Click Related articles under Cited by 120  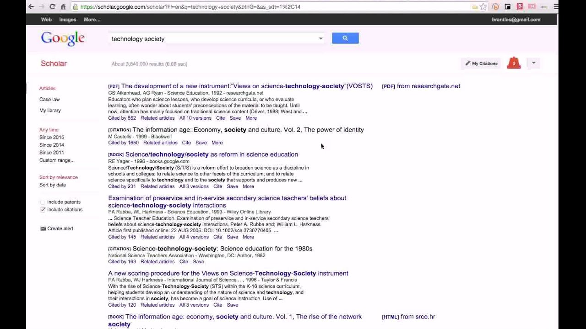tap(157, 305)
